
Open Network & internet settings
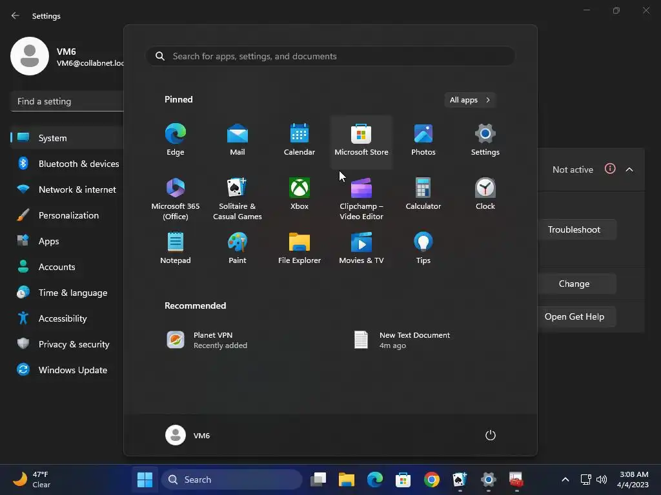point(67,189)
